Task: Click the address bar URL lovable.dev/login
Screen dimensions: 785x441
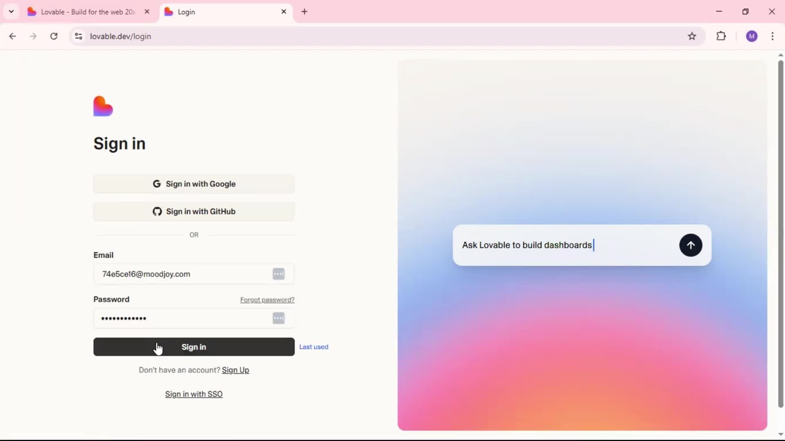Action: (121, 36)
